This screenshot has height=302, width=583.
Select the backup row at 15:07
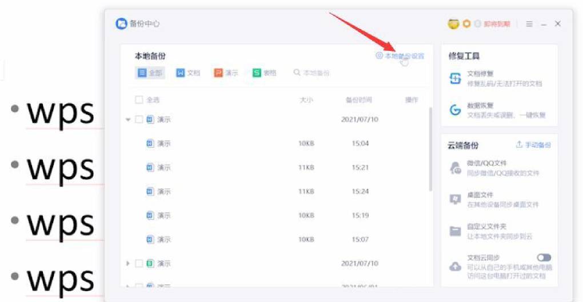277,240
